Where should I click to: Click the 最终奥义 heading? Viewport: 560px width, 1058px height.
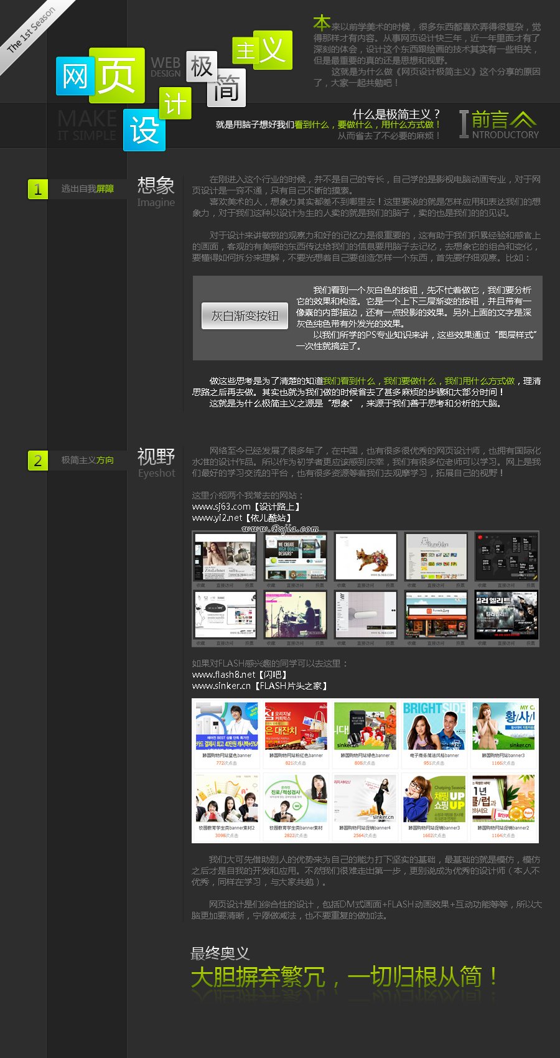pos(220,953)
